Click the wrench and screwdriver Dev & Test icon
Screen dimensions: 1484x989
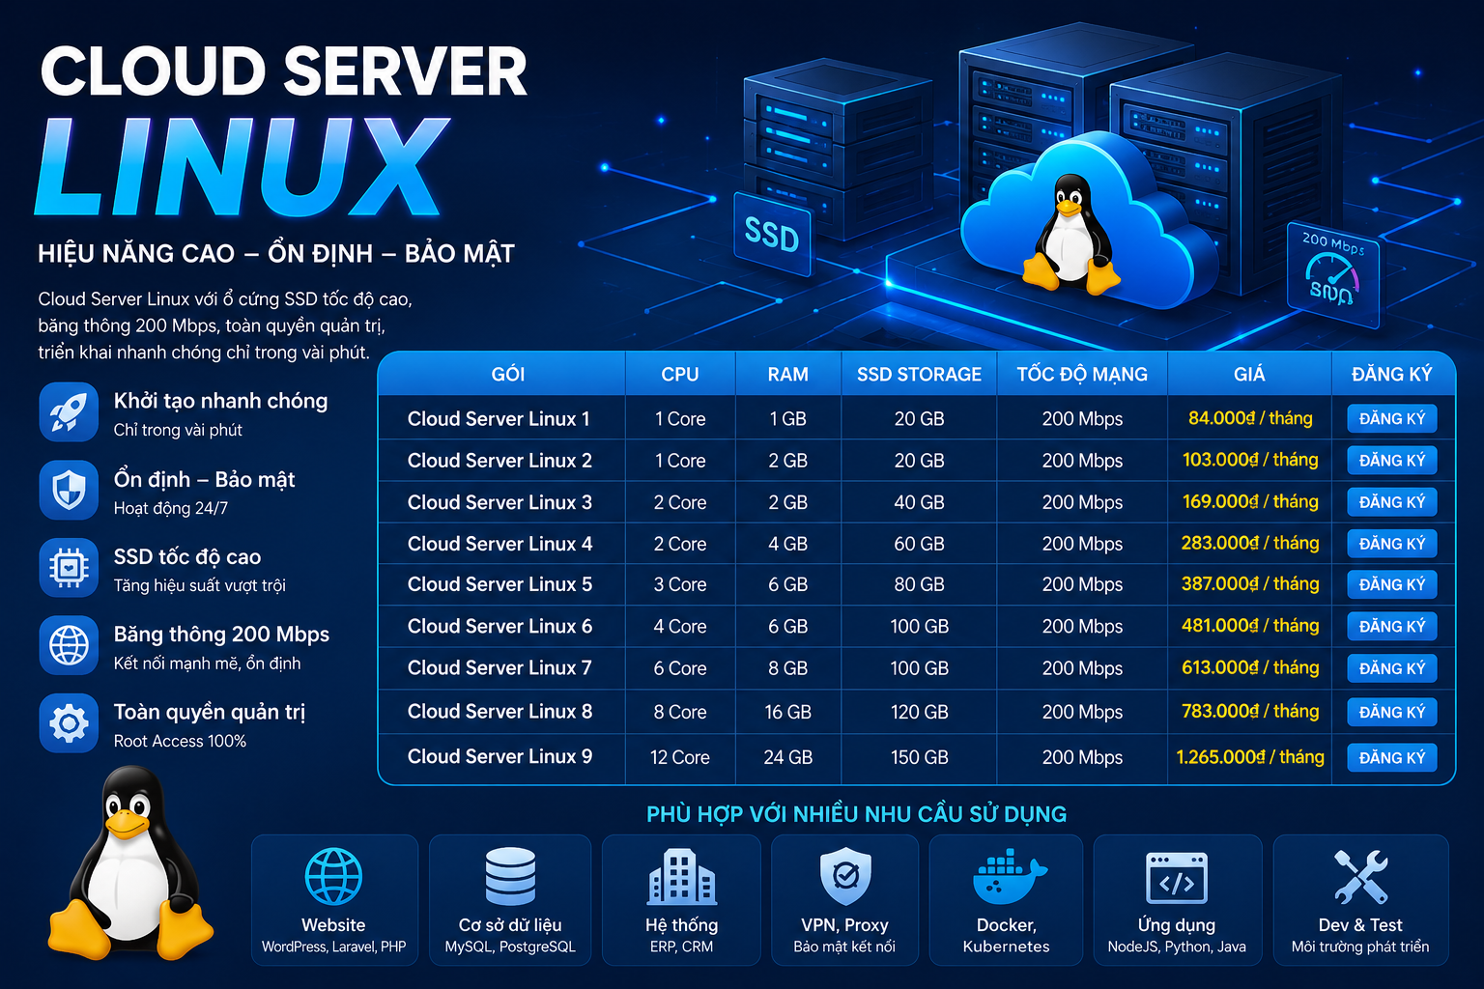tap(1360, 877)
